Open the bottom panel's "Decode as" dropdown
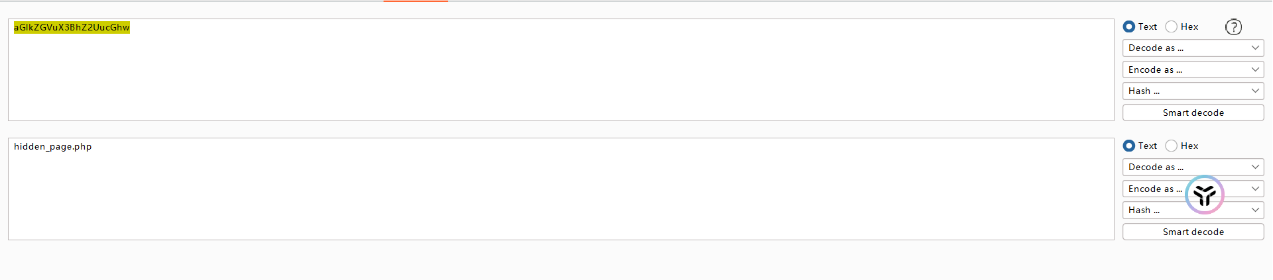 point(1193,167)
